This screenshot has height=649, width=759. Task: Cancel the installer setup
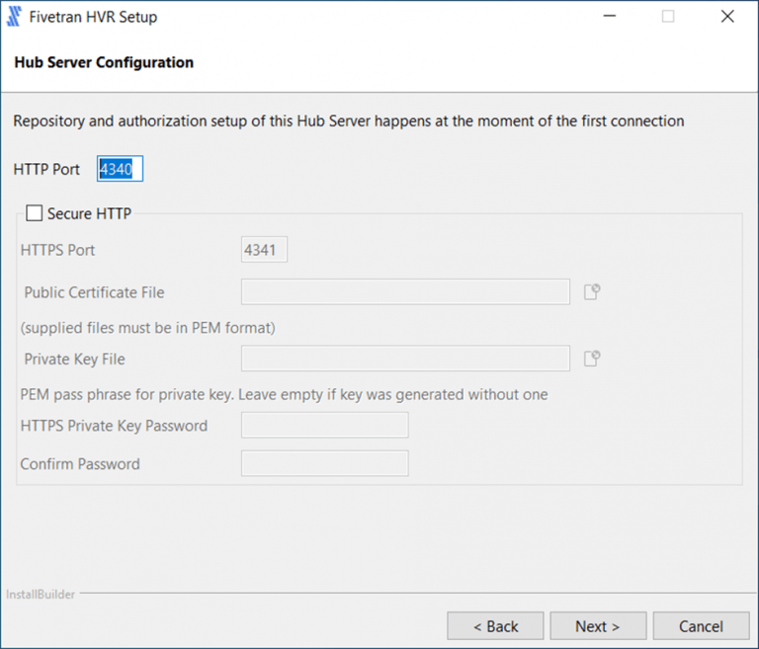701,626
